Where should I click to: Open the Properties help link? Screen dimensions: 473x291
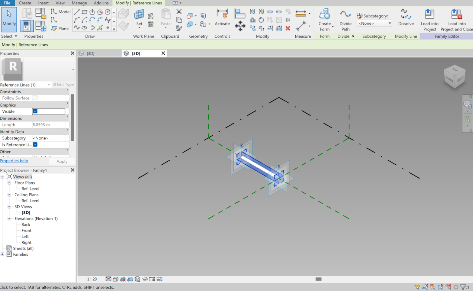[14, 161]
